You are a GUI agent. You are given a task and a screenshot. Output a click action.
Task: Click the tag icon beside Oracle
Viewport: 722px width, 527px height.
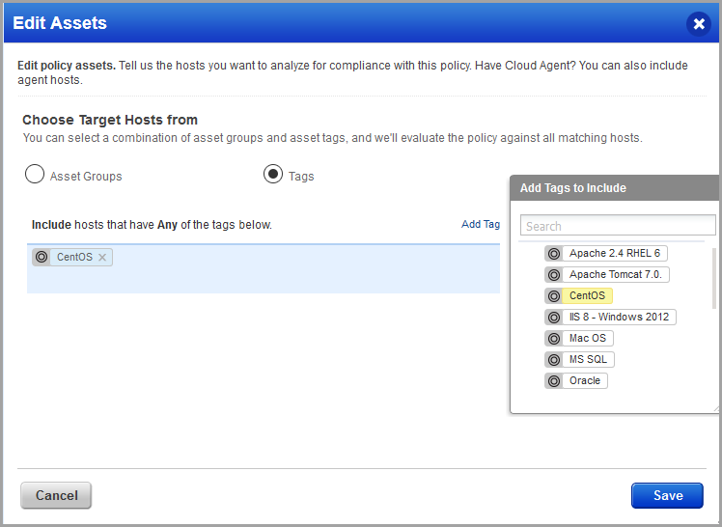554,380
